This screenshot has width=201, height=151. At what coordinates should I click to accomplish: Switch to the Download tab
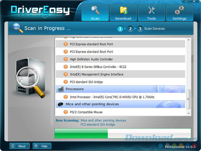click(x=123, y=13)
